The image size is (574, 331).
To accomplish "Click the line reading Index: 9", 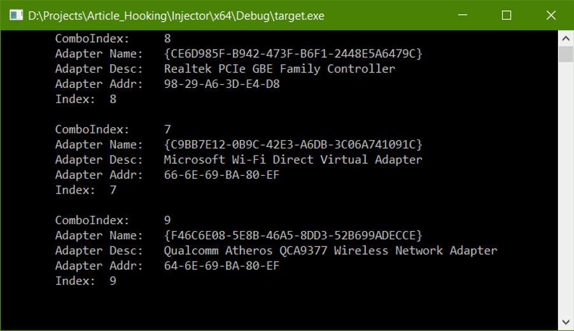I will (x=86, y=281).
